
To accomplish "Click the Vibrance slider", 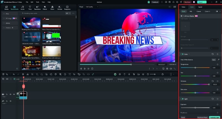I will click(x=195, y=85).
